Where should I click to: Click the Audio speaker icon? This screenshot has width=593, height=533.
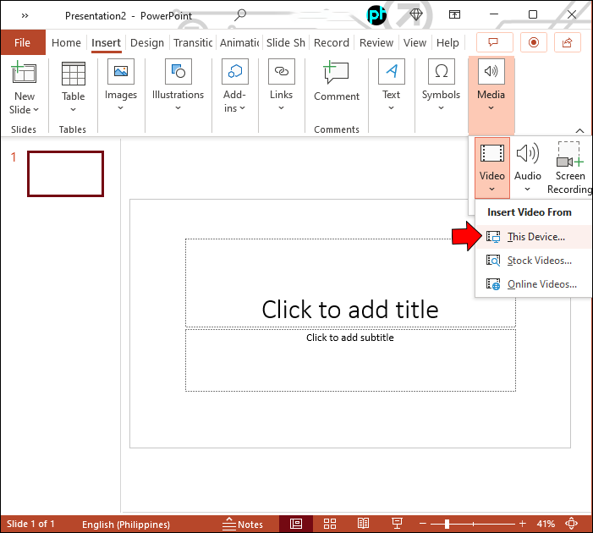(528, 153)
